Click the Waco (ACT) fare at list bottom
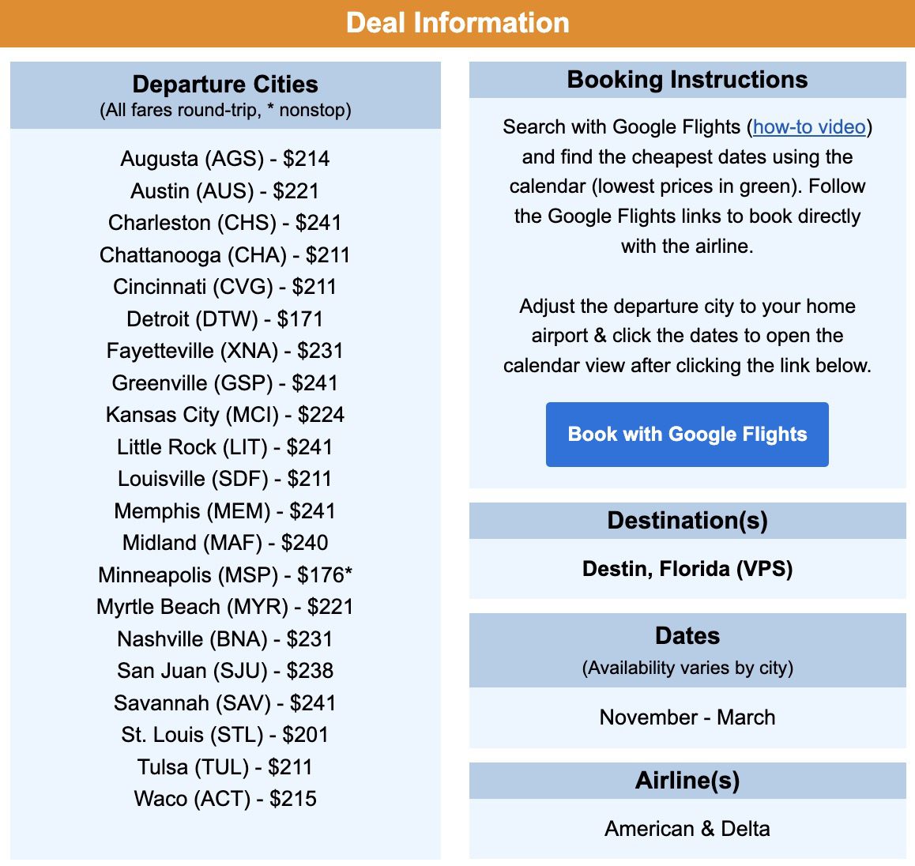915x866 pixels. tap(225, 799)
